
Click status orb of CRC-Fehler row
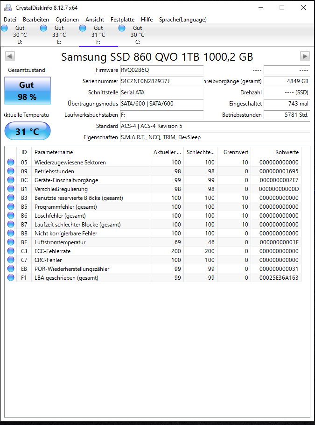point(11,260)
